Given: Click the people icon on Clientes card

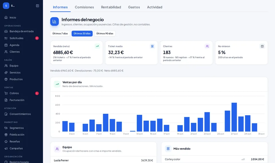Looking at the screenshot, I should 207,46.
